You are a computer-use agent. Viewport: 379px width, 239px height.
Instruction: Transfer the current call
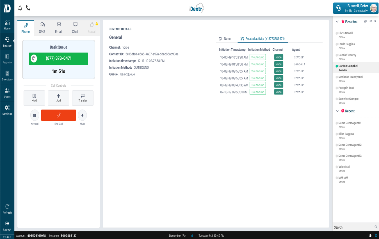(83, 98)
